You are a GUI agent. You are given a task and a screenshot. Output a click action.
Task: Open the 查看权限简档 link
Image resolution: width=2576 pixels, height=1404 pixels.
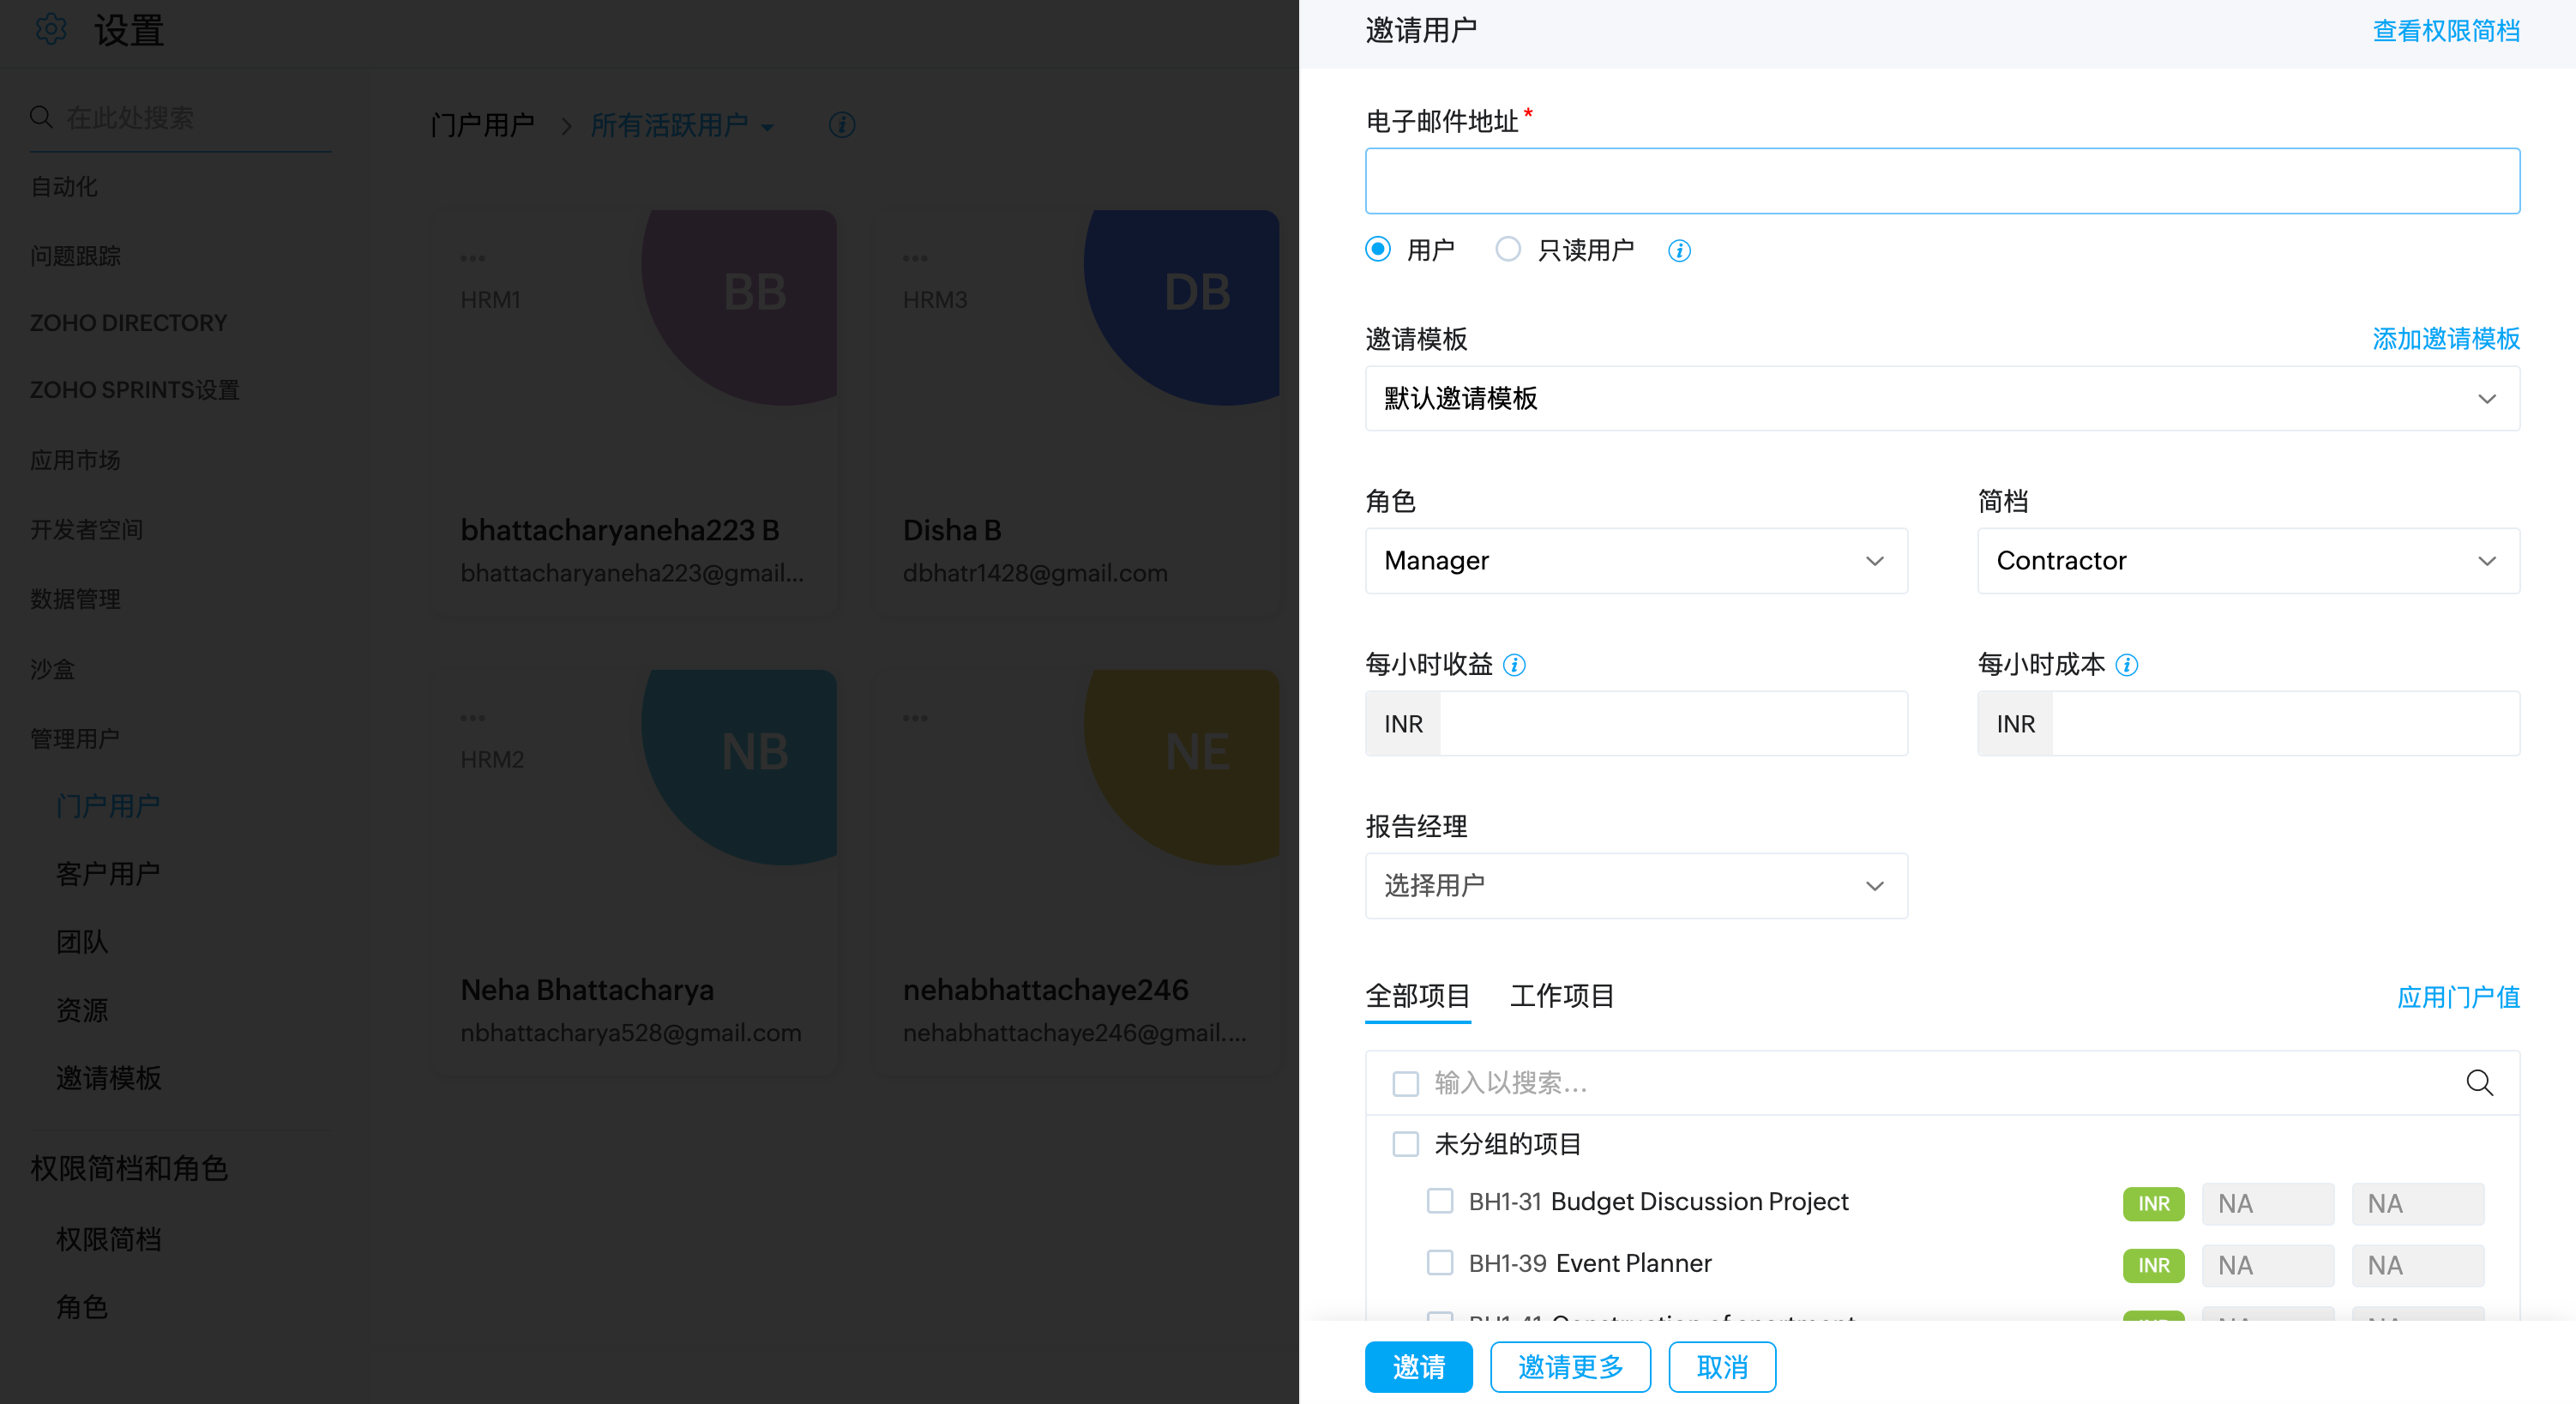tap(2446, 31)
